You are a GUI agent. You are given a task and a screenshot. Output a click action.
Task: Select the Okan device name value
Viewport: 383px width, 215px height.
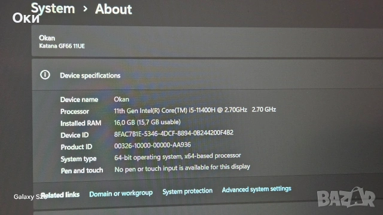click(121, 100)
